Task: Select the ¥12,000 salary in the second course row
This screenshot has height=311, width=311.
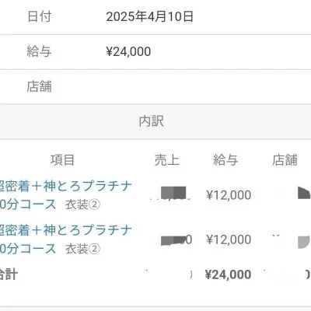Action: [229, 239]
